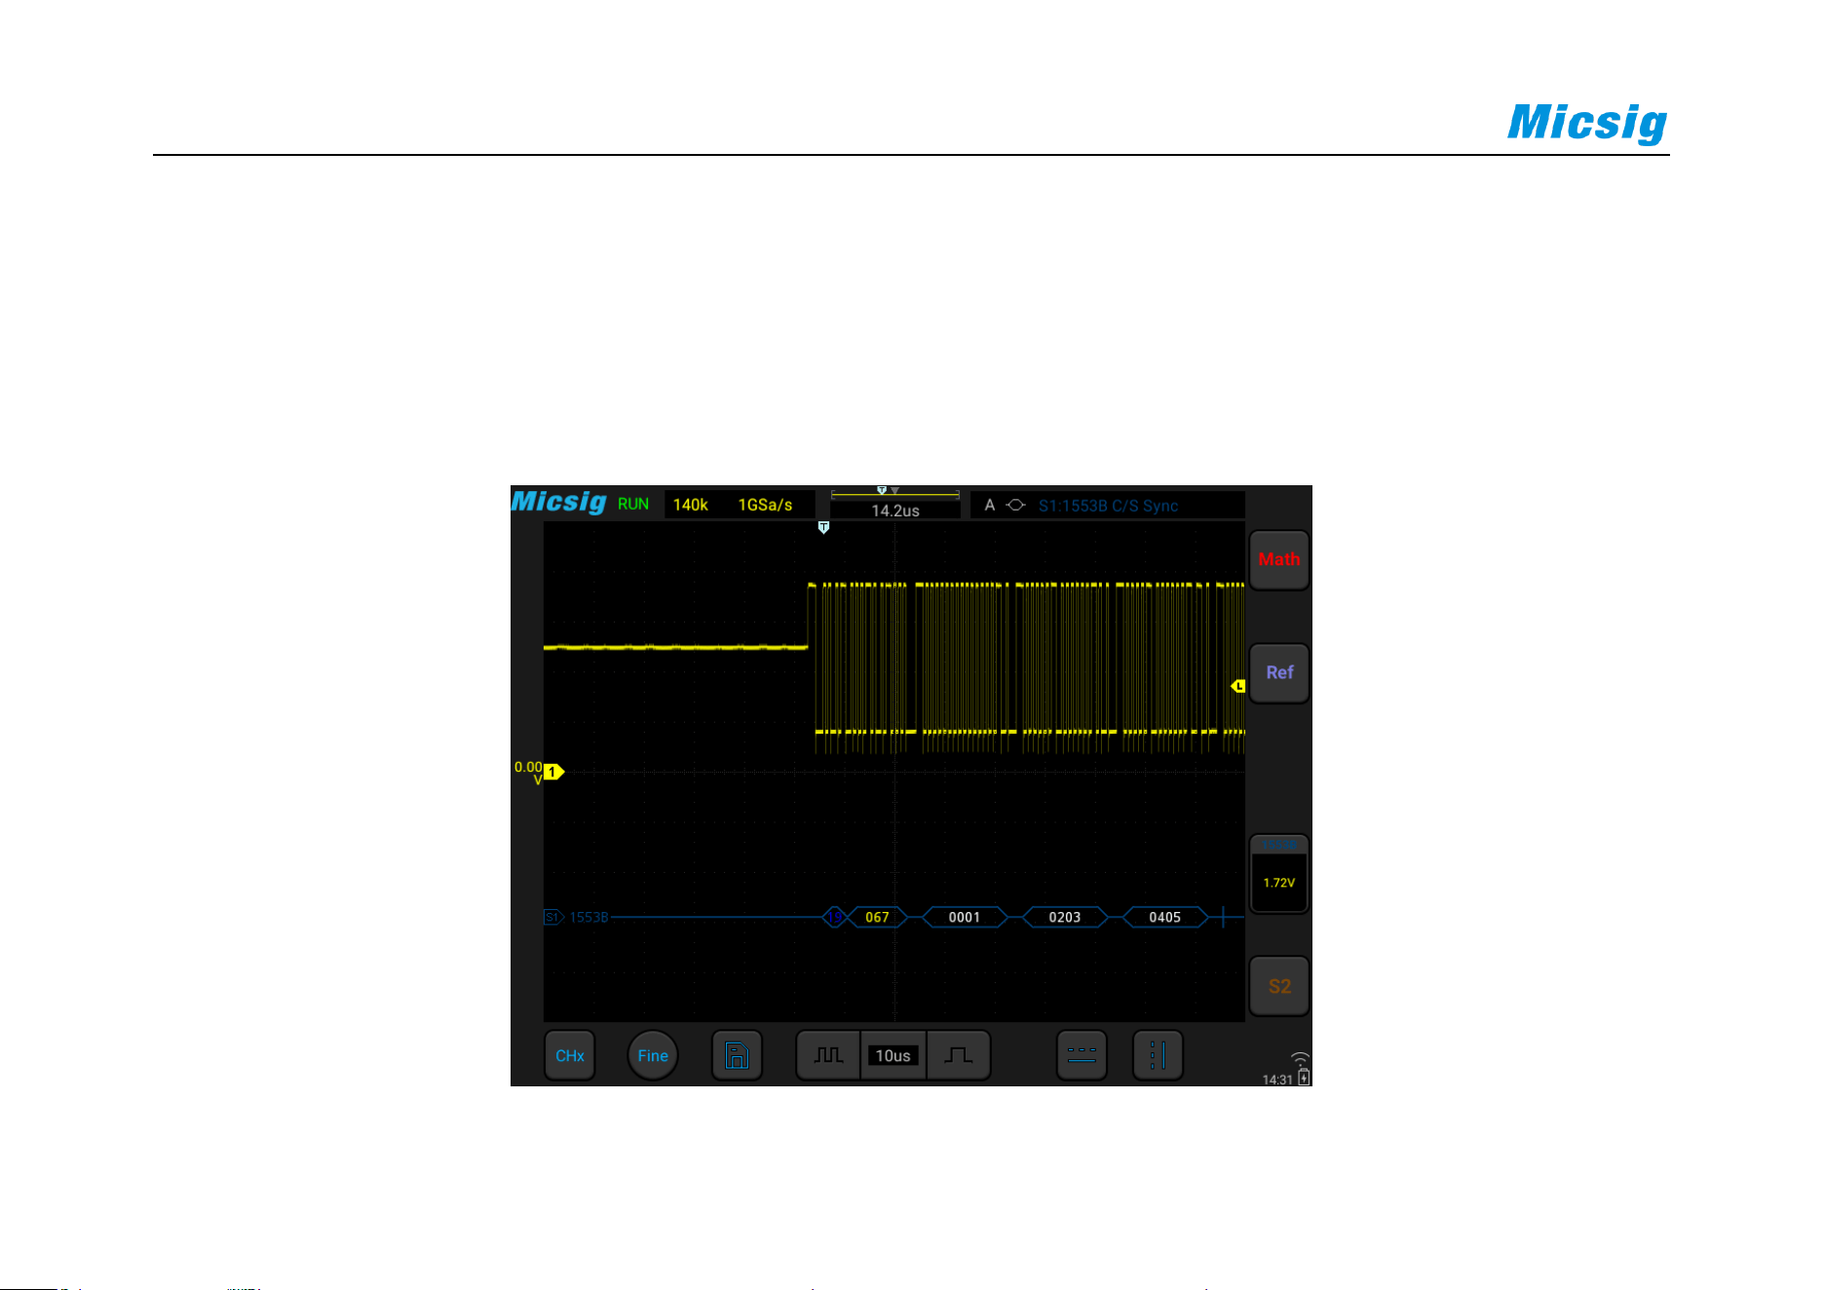The height and width of the screenshot is (1290, 1824).
Task: Select the trigger level L marker
Action: click(1237, 687)
